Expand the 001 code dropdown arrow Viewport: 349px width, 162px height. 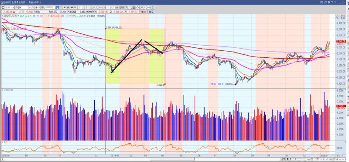point(30,7)
